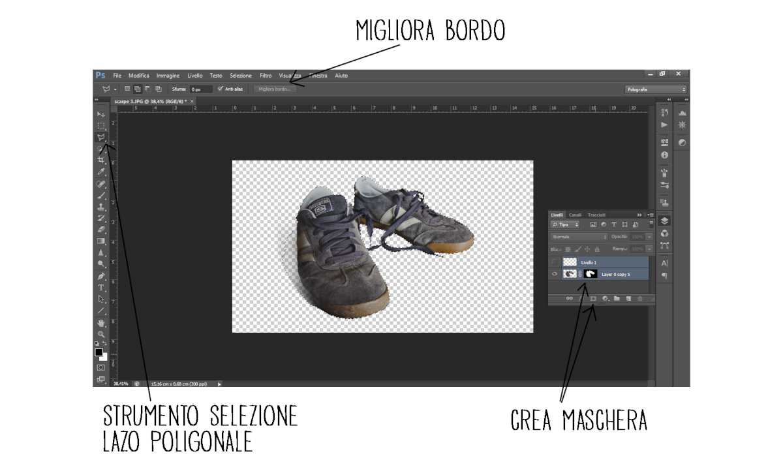Select the Type tool
Viewport: 783px width, 473px height.
coord(100,288)
